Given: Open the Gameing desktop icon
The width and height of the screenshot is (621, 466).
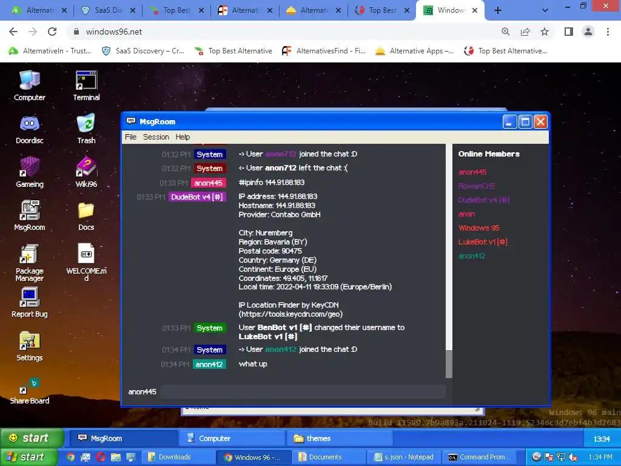Looking at the screenshot, I should (29, 172).
